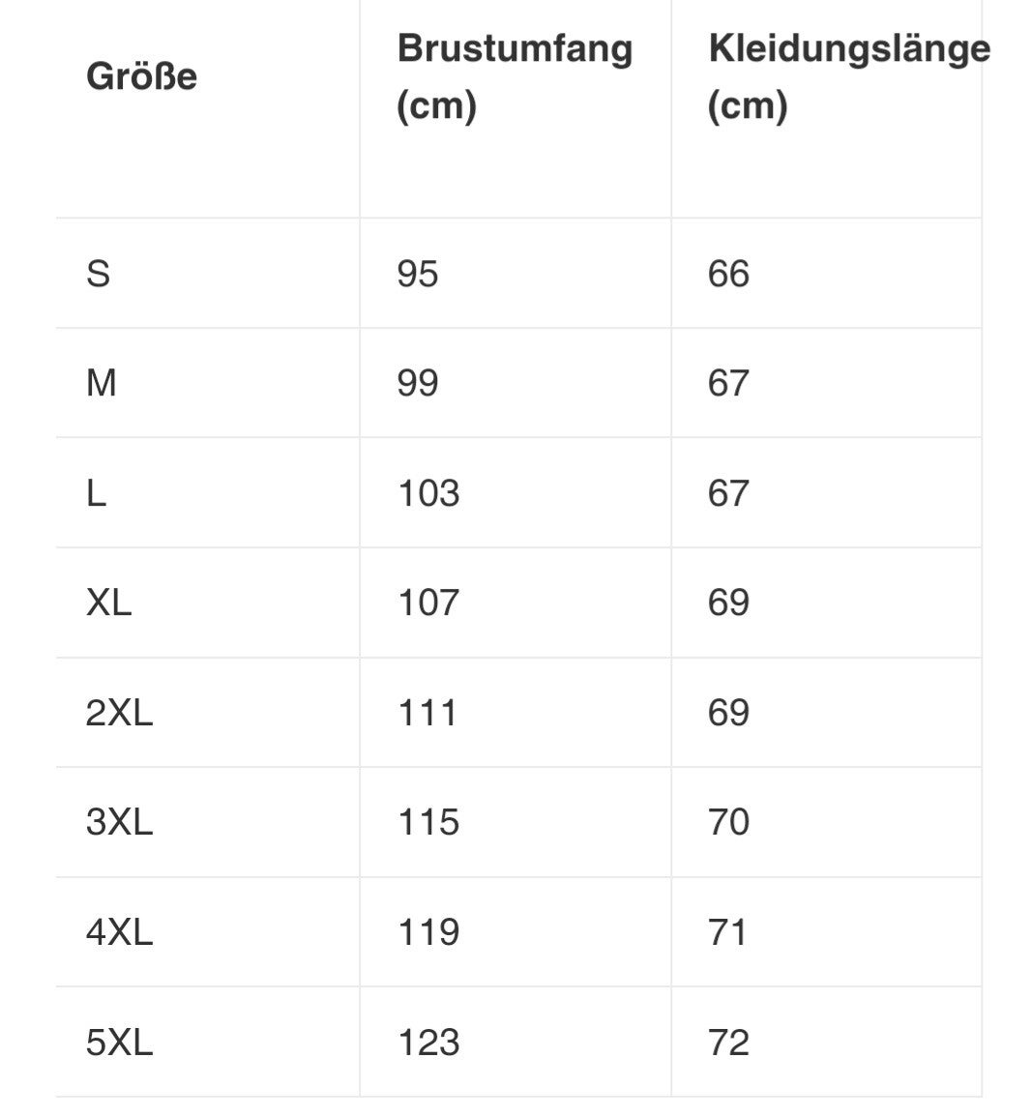Click the chest value 111

tap(427, 713)
